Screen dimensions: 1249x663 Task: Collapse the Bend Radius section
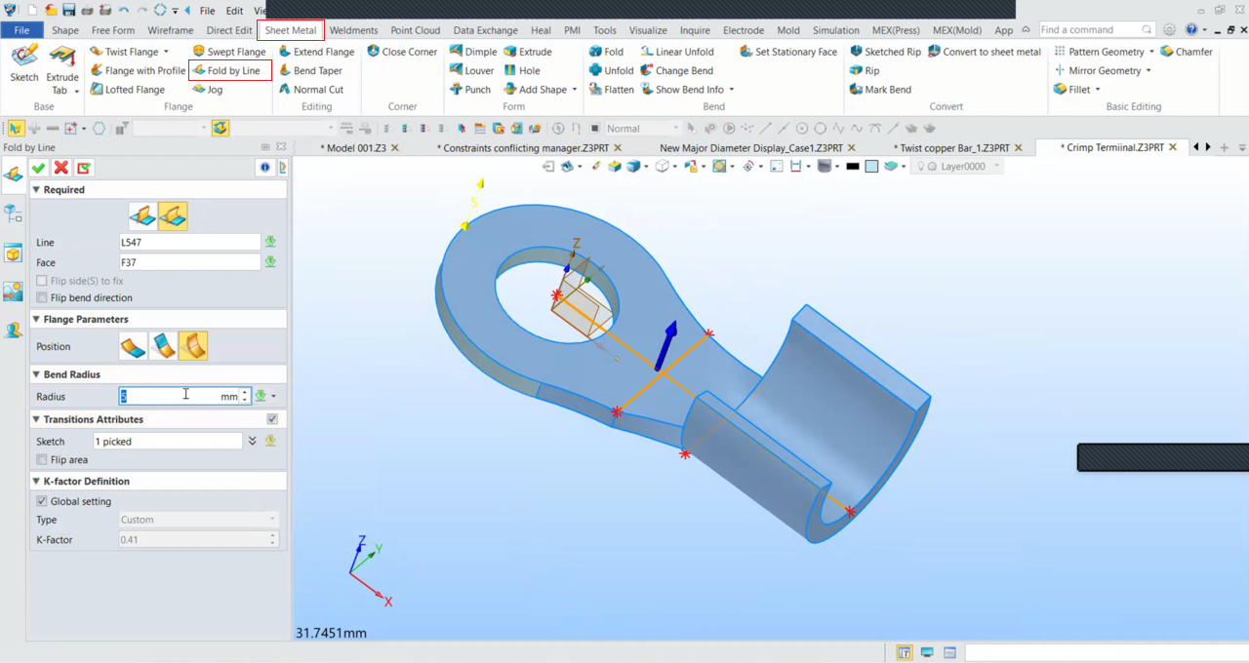37,374
